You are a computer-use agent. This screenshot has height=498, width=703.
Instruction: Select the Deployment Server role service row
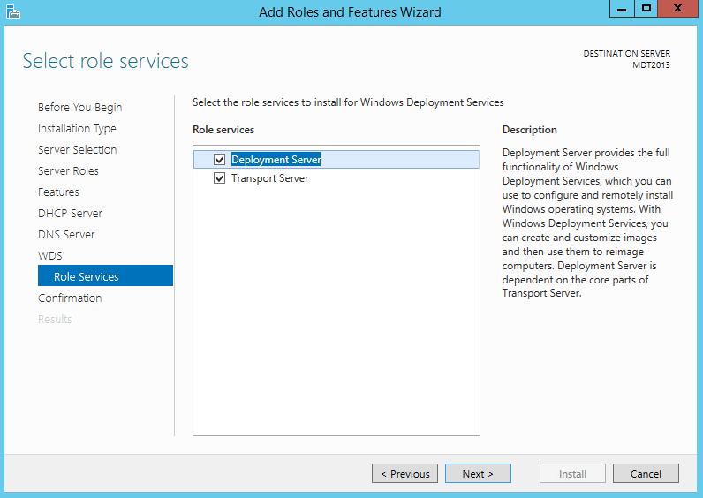point(336,160)
